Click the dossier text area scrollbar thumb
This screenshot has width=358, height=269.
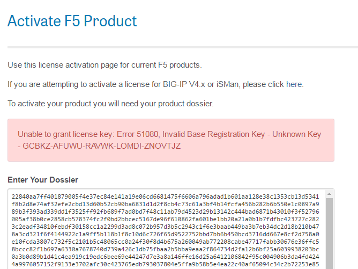tap(330, 231)
